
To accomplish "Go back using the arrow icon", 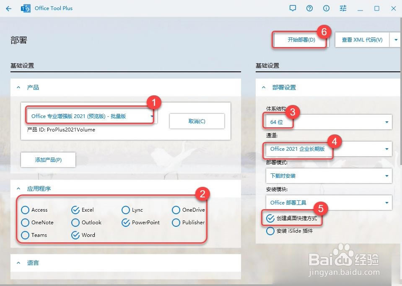I will coord(9,8).
